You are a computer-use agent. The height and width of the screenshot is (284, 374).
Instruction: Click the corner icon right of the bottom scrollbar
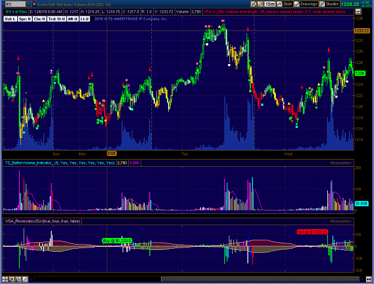(x=370, y=279)
